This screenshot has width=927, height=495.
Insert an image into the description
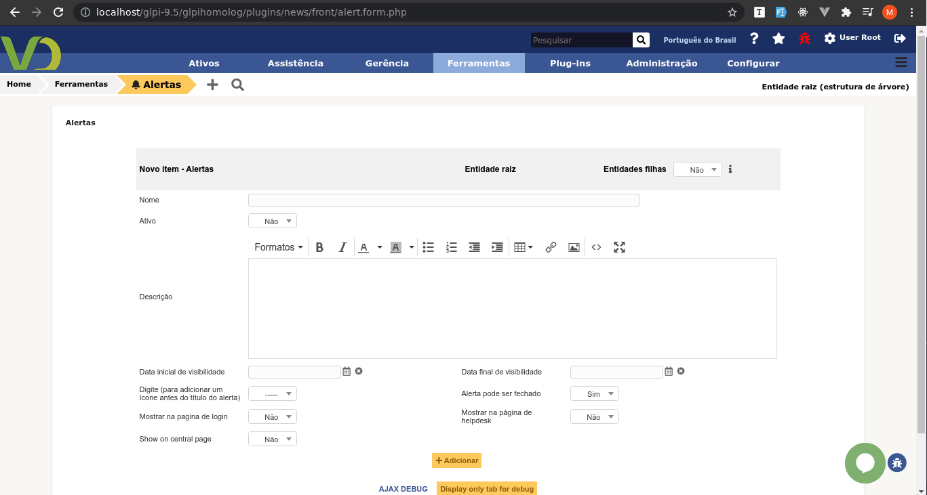(x=574, y=247)
